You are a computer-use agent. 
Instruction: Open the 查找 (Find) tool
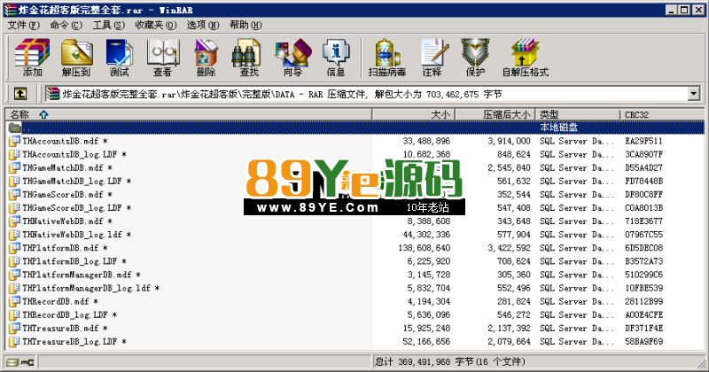click(x=249, y=57)
